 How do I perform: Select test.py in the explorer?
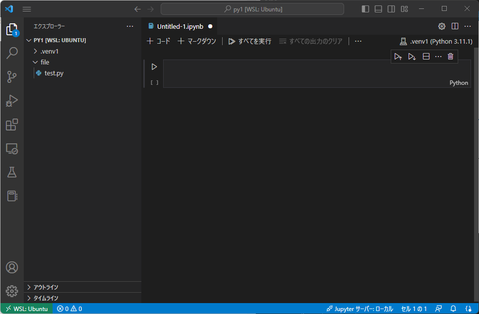(53, 73)
